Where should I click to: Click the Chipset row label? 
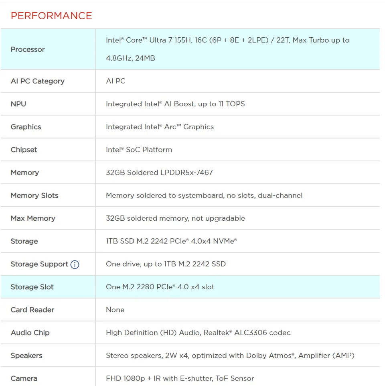(24, 150)
